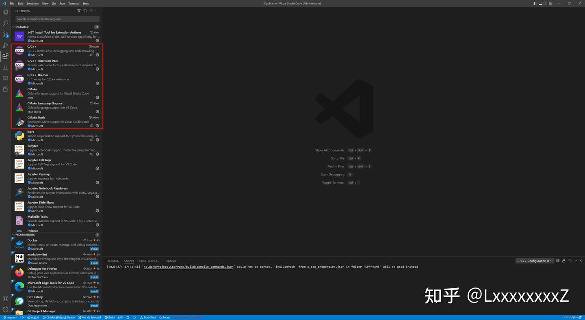Open the Explorer sidebar icon
The height and width of the screenshot is (320, 585).
6,12
